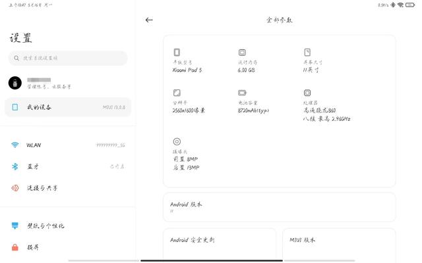422x263 pixels.
Task: Open the WLAN settings entry
Action: tap(68, 145)
